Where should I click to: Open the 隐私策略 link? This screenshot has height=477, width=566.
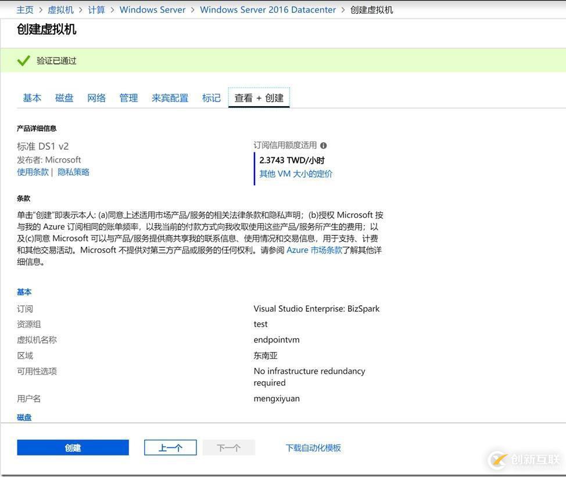pyautogui.click(x=73, y=172)
